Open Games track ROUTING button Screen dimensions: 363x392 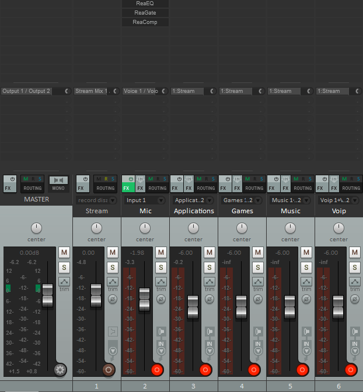coord(254,188)
